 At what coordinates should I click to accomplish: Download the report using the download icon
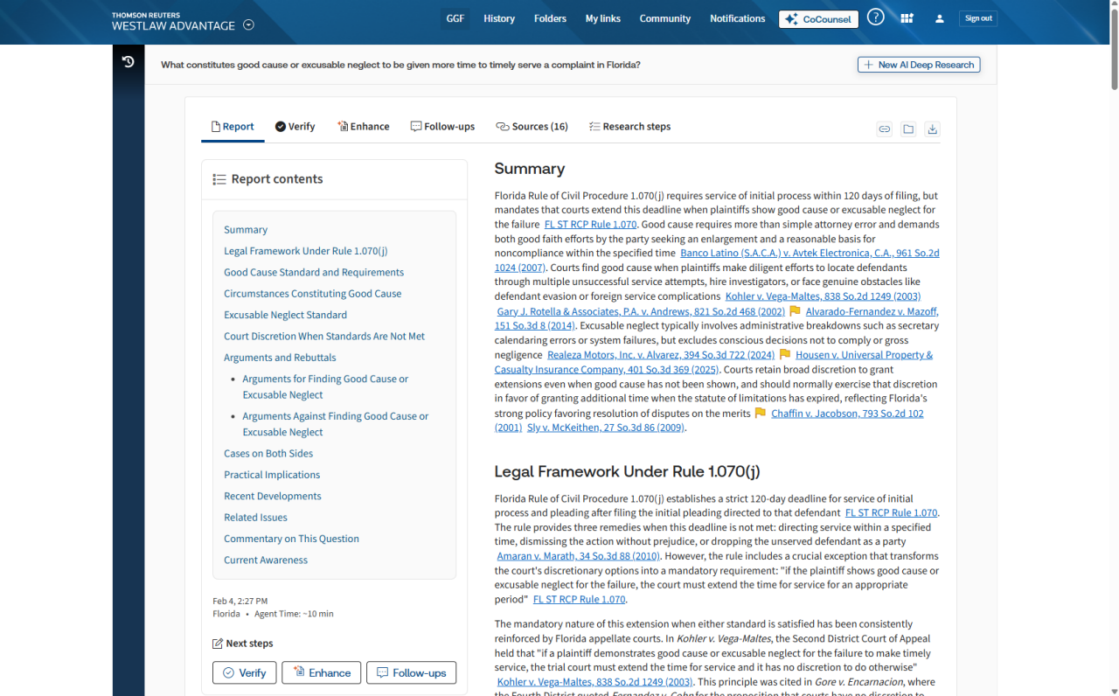click(x=932, y=129)
